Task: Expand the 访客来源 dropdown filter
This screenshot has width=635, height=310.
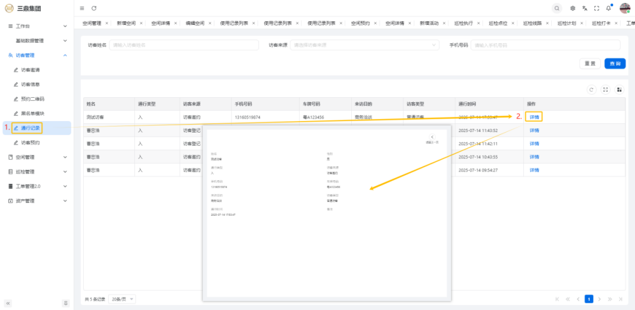Action: point(365,45)
